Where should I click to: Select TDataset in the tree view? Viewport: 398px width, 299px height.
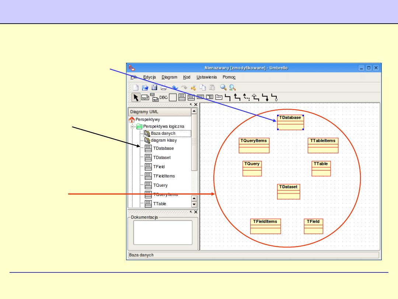pos(161,158)
